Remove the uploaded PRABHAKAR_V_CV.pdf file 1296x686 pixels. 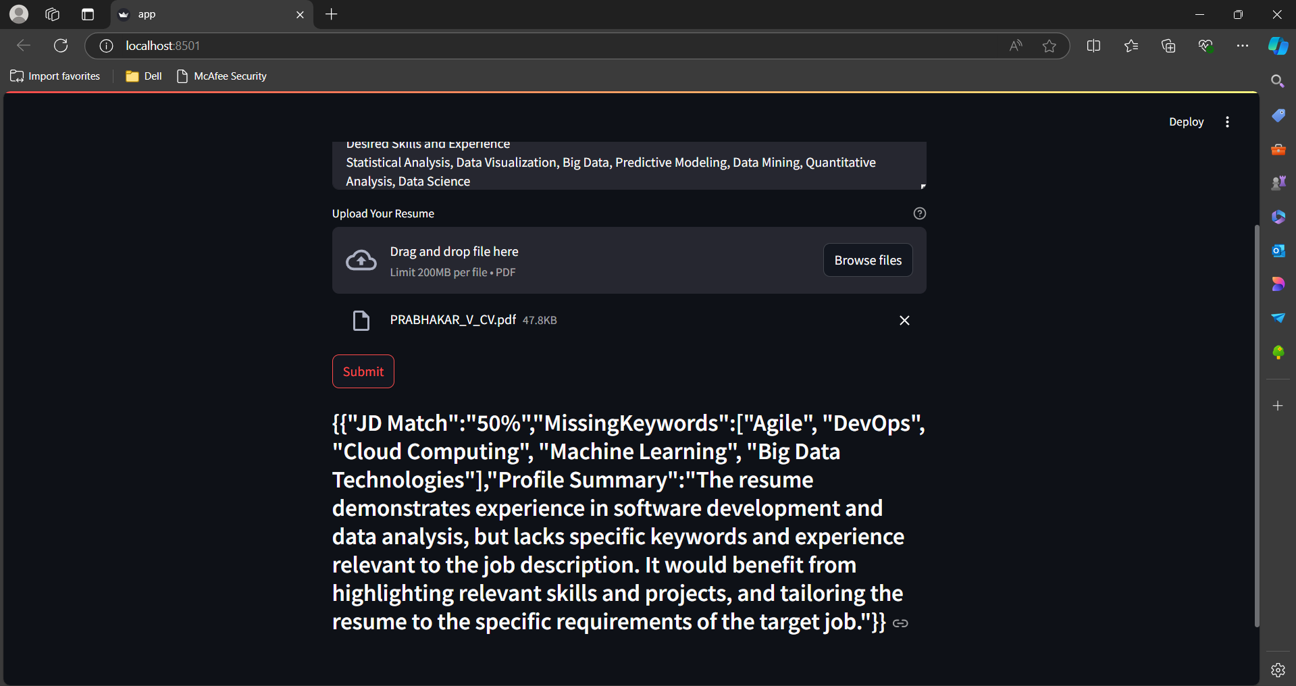point(904,320)
